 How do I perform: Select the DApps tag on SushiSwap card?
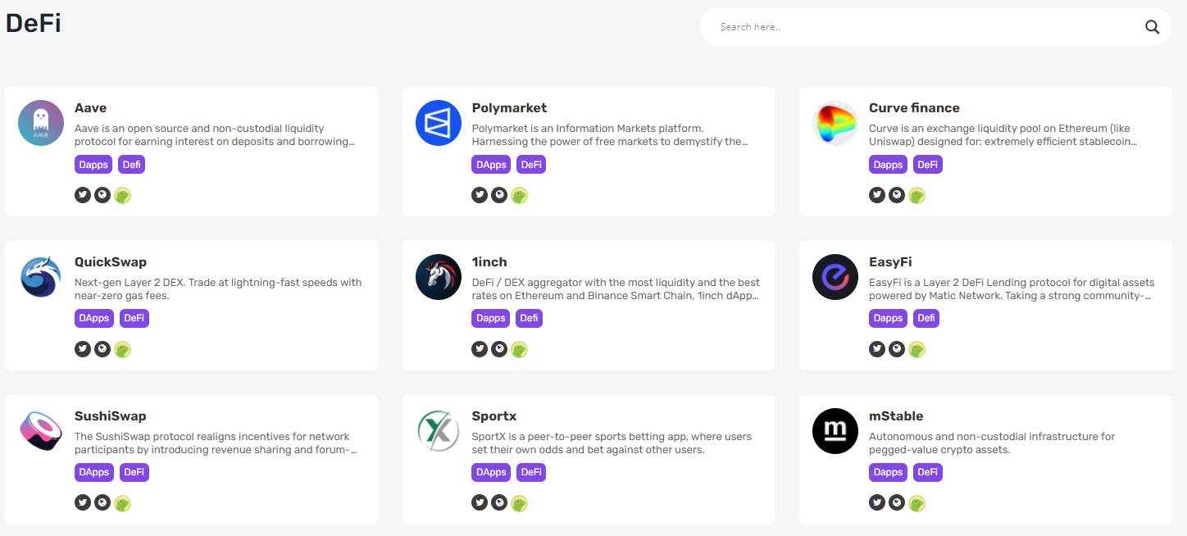pyautogui.click(x=94, y=473)
